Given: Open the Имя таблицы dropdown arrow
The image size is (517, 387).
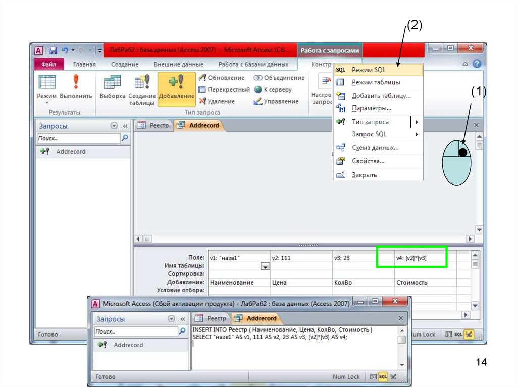Looking at the screenshot, I should tap(265, 266).
